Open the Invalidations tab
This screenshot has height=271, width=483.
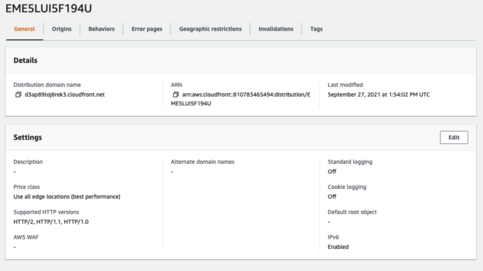click(276, 29)
